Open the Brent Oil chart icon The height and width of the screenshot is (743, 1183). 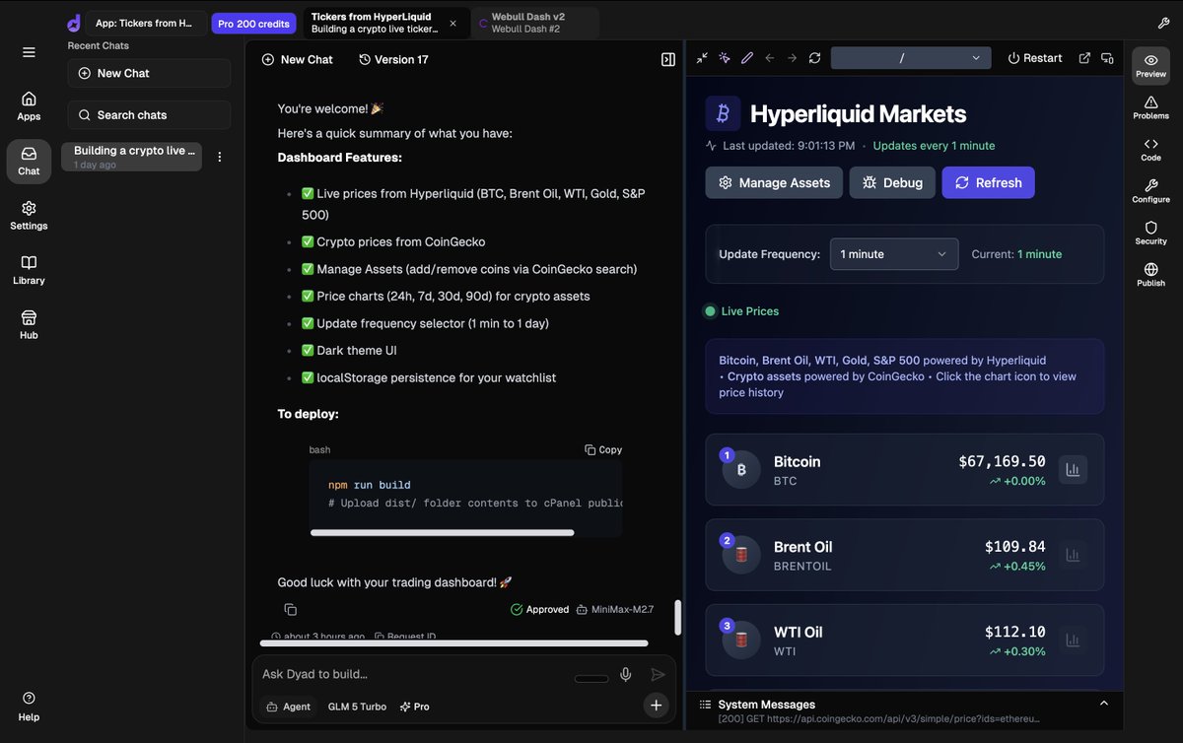1073,555
